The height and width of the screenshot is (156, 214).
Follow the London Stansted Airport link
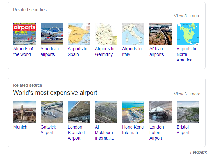(x=76, y=133)
